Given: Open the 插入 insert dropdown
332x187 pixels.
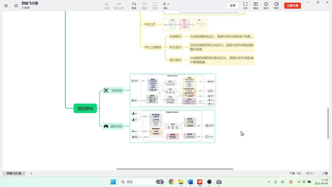Looking at the screenshot, I should 166,5.
